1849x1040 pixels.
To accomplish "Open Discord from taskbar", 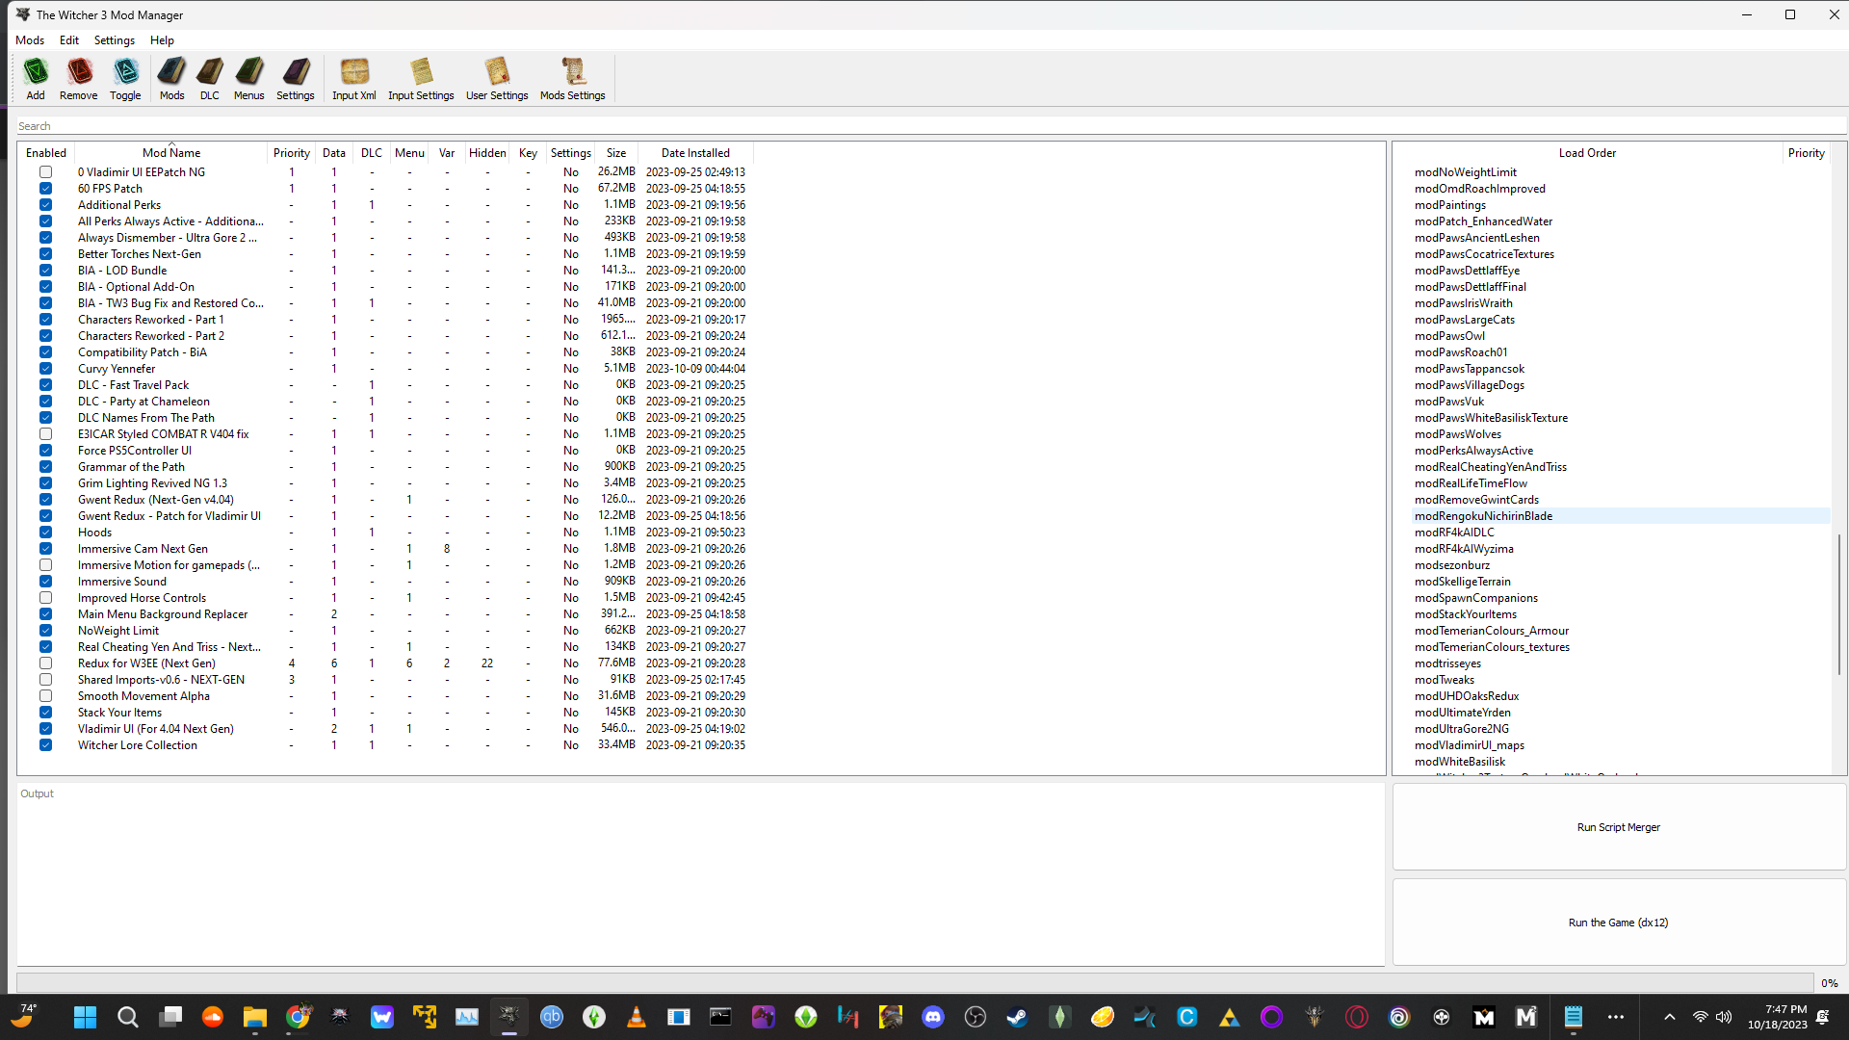I will [x=933, y=1017].
